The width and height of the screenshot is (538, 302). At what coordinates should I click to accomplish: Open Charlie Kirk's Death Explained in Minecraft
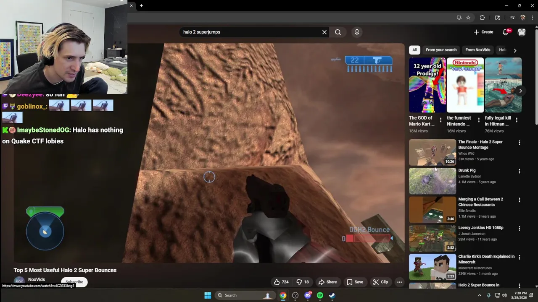pos(486,259)
